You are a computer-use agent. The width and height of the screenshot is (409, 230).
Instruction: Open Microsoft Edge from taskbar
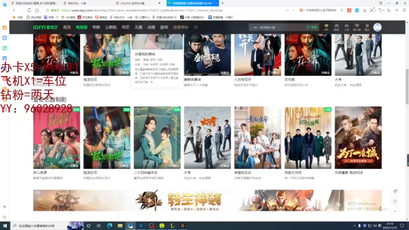[x=109, y=226]
